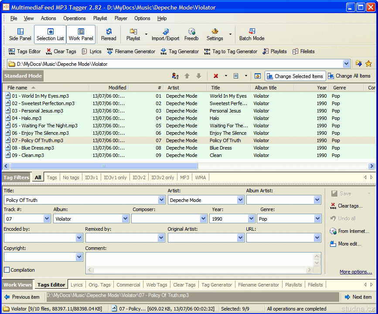Screen dimensions: 378x314
Task: Open the Freedb lookup tool
Action: coord(191,34)
